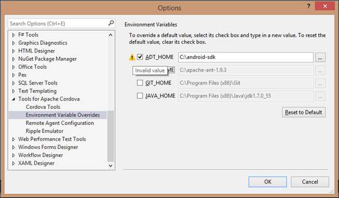Image resolution: width=339 pixels, height=198 pixels.
Task: Select the Workflow Designer category
Action: (x=41, y=155)
